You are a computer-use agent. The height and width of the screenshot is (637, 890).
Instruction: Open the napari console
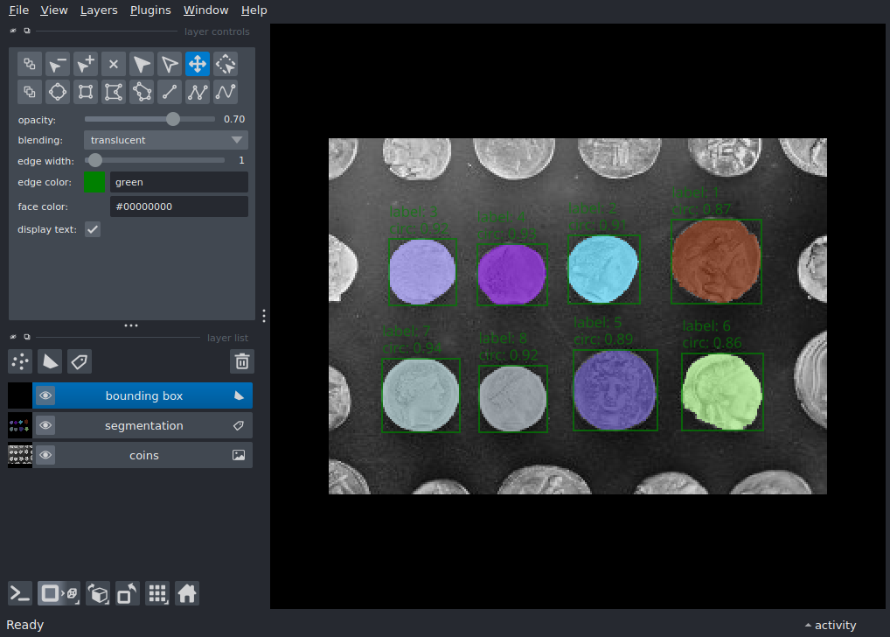coord(18,593)
